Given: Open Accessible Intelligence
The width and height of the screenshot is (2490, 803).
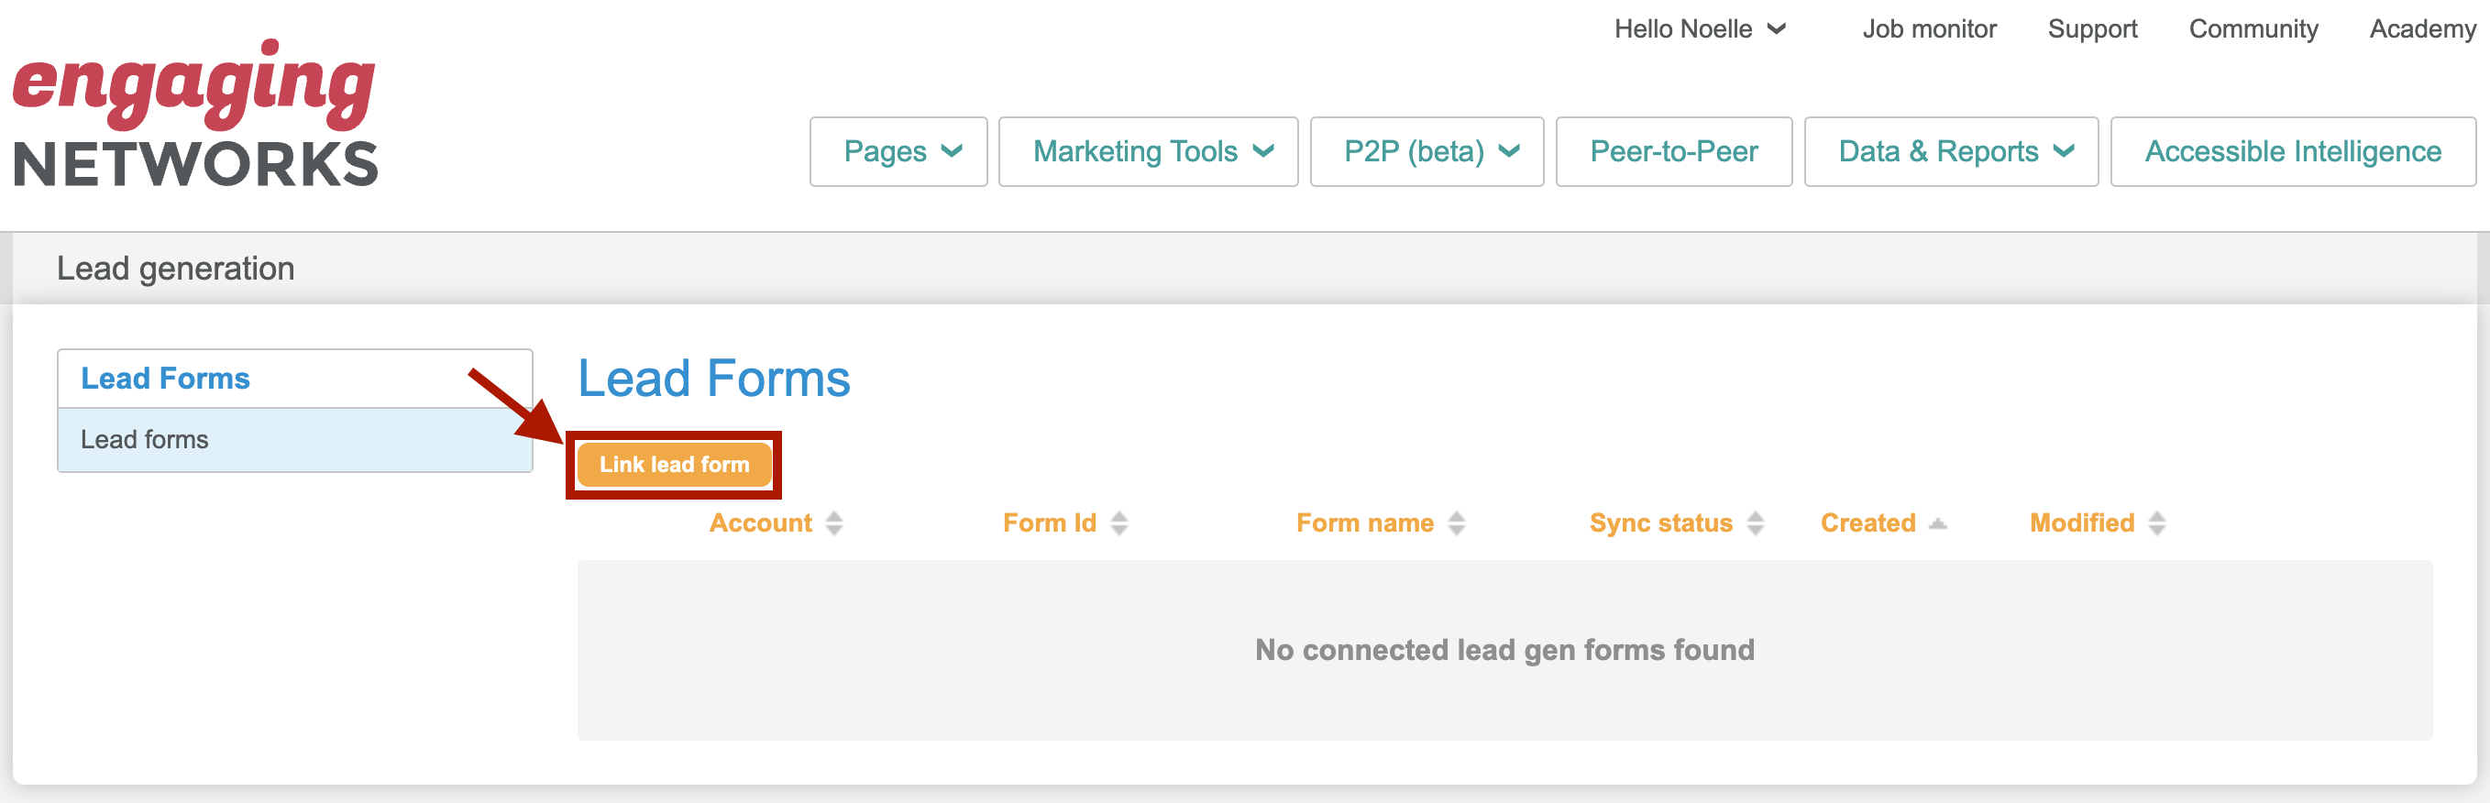Looking at the screenshot, I should pyautogui.click(x=2292, y=152).
